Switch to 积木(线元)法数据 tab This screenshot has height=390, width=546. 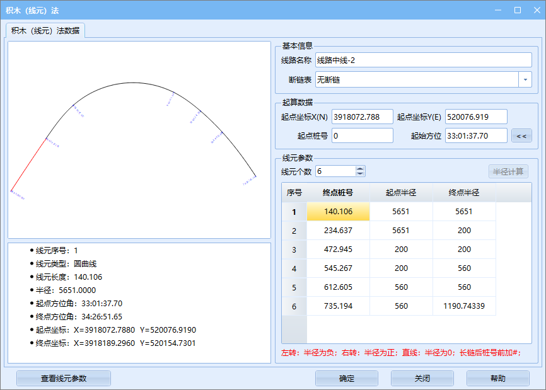(45, 30)
